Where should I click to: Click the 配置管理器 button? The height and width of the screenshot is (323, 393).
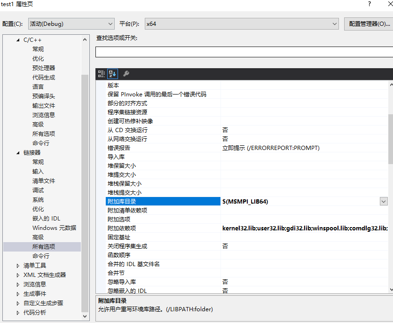tap(369, 24)
